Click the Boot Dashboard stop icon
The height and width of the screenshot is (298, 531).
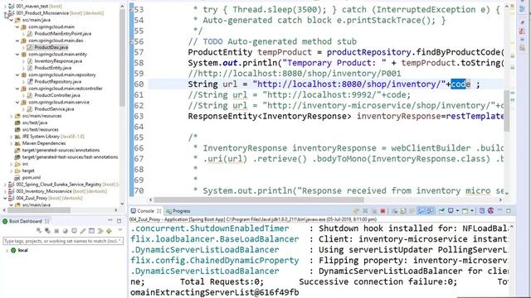tap(56, 231)
